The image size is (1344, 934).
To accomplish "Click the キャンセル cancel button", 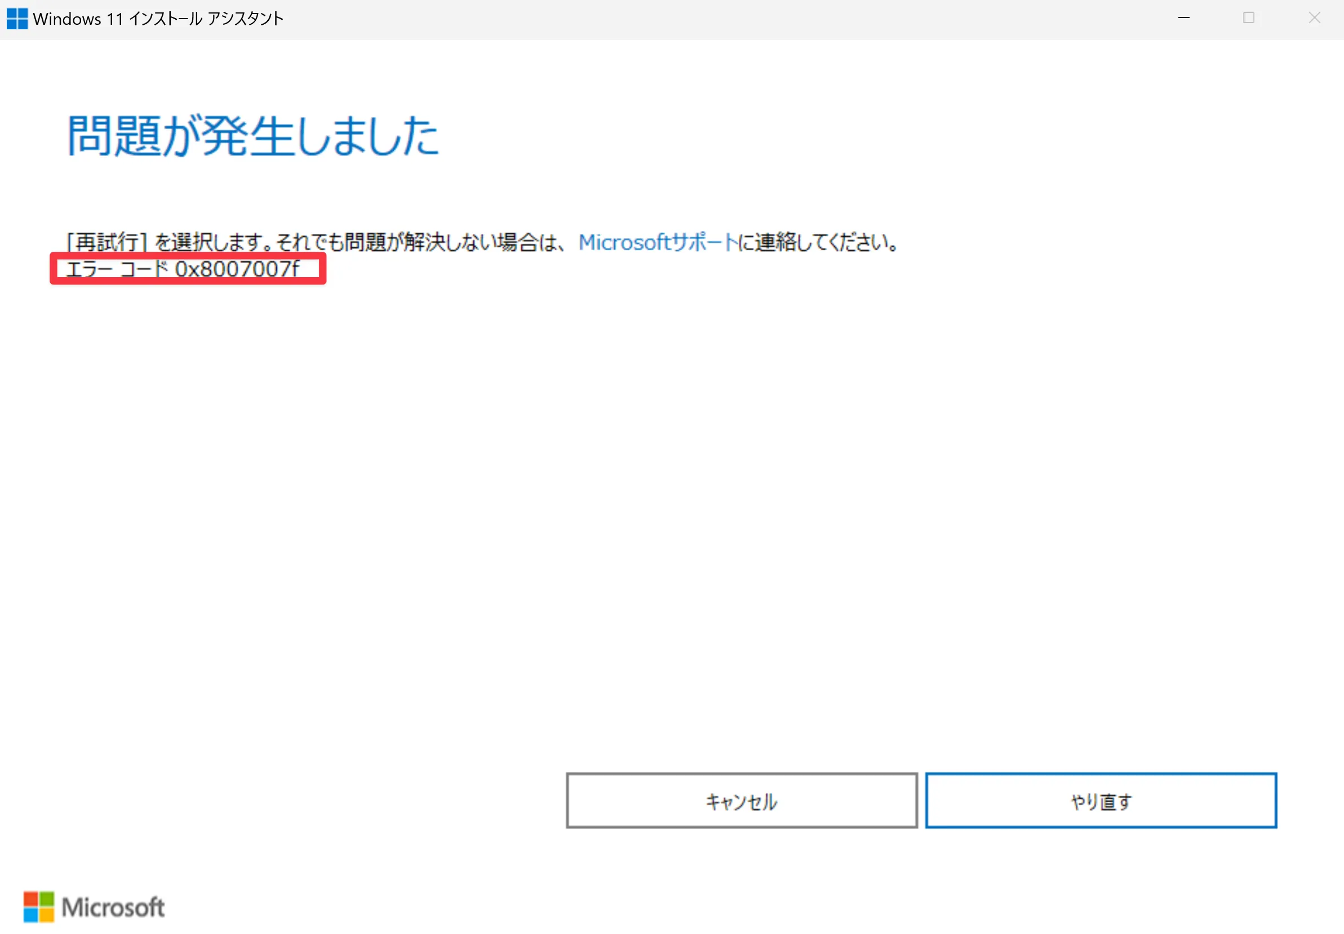I will (x=741, y=800).
